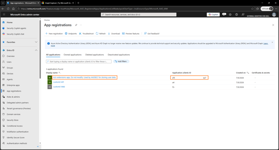The image size is (279, 150).
Task: Click Add filters button
Action: pos(121,61)
